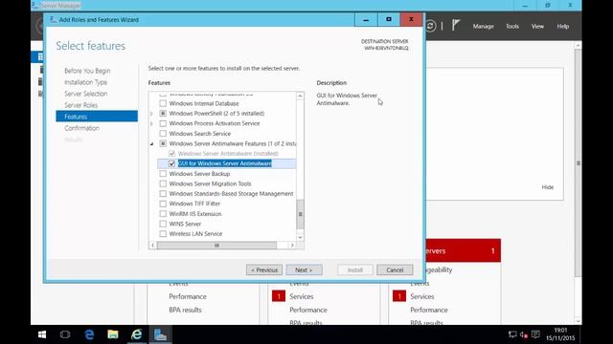Check WinRM IIS Extension feature

(163, 214)
